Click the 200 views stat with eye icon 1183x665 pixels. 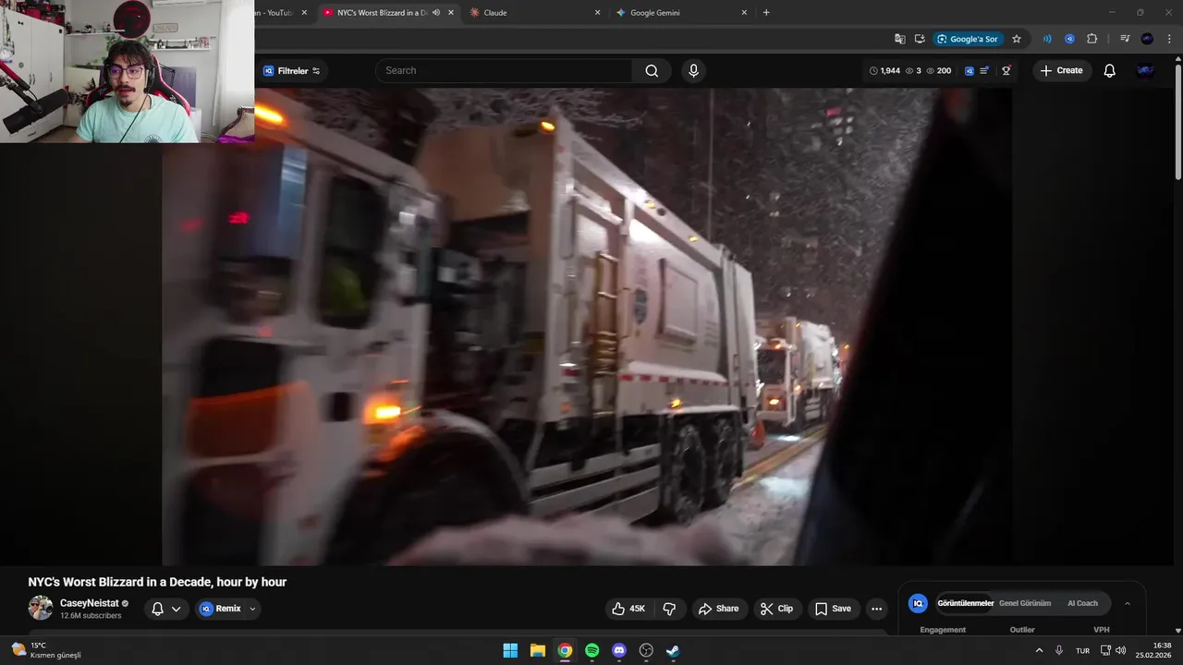(x=938, y=71)
